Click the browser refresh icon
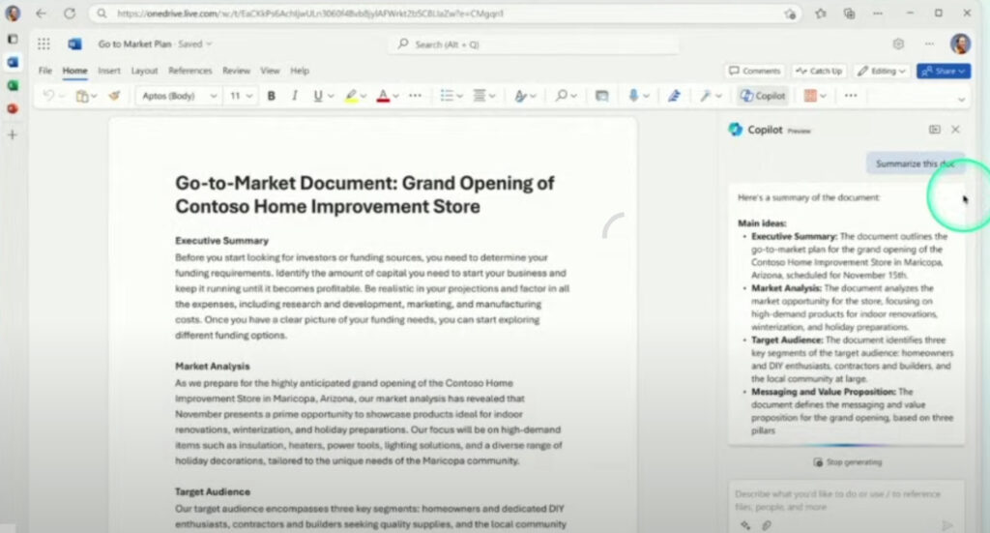 coord(70,14)
